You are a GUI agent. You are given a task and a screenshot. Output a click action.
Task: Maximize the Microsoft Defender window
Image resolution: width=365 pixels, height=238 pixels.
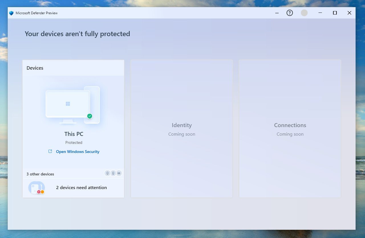(x=335, y=13)
